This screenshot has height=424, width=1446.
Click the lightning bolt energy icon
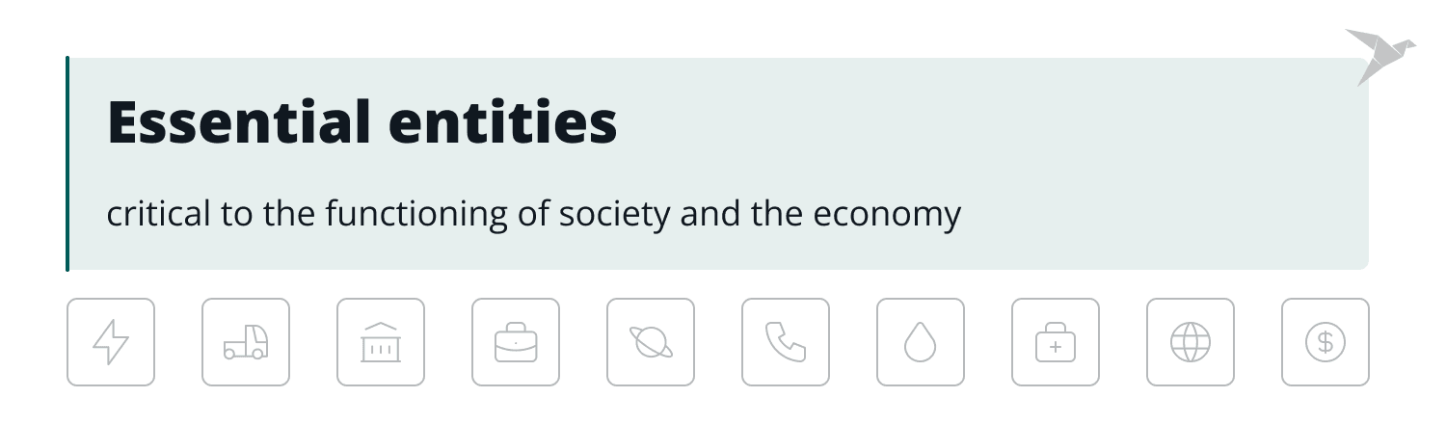point(111,342)
